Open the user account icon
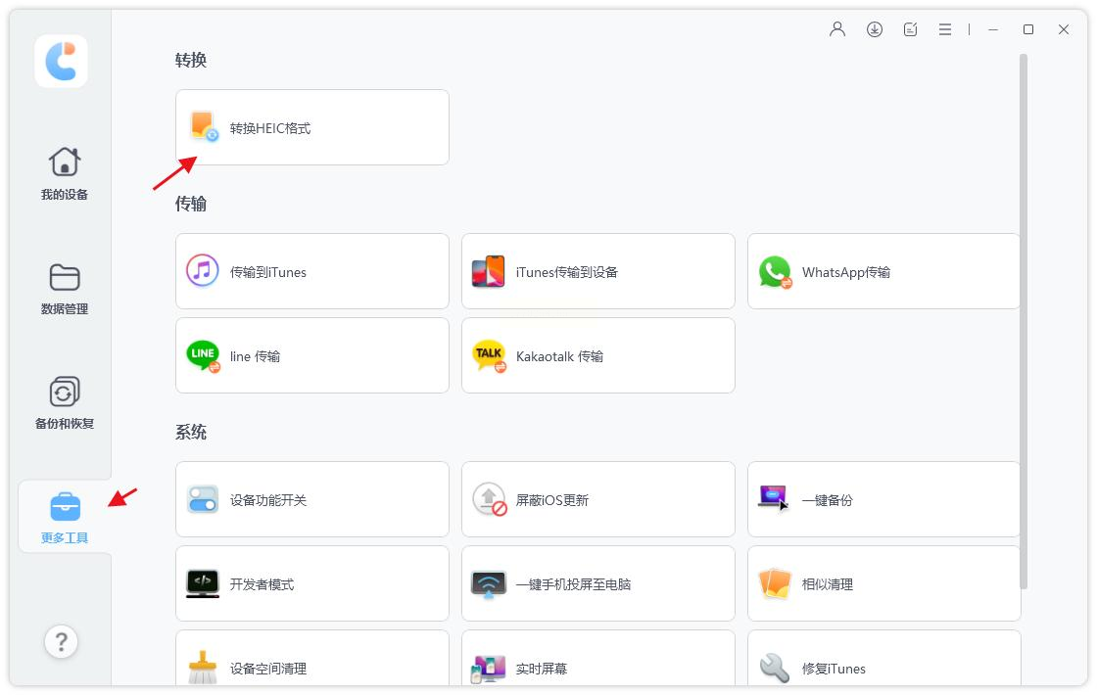 (837, 29)
